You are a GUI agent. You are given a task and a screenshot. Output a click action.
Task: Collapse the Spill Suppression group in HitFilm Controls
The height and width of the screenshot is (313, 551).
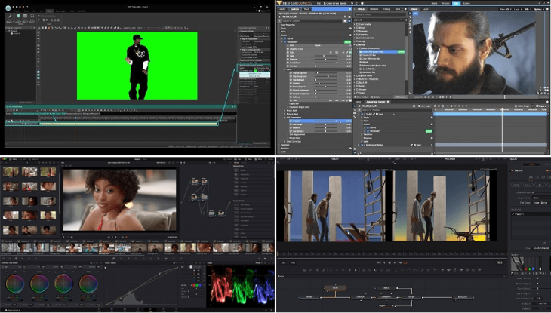click(x=285, y=118)
